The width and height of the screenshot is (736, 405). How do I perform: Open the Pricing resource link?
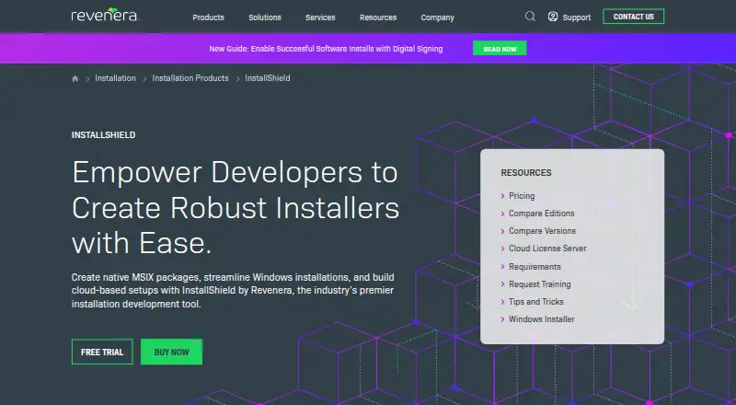click(x=522, y=196)
